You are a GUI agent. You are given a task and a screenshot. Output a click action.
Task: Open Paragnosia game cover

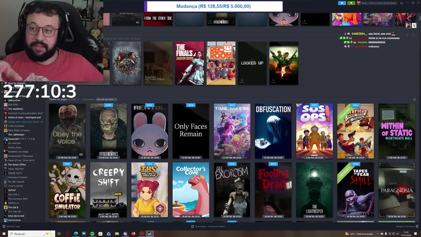pos(397,190)
